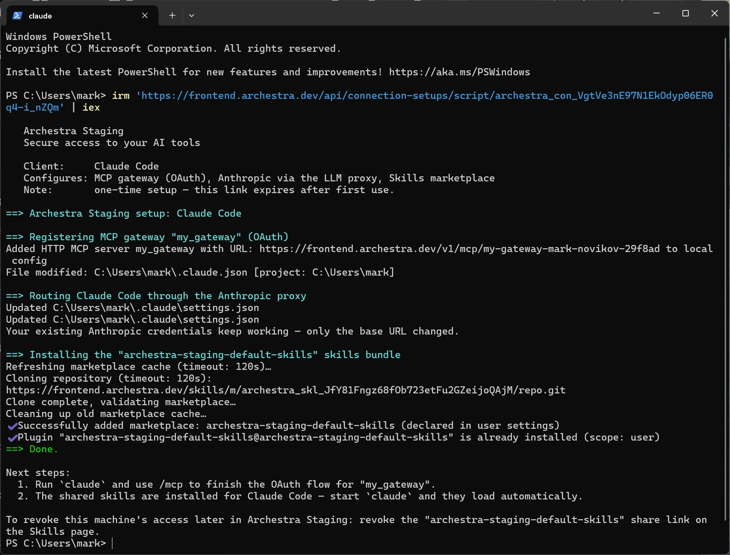The width and height of the screenshot is (730, 555).
Task: Close the claude tab
Action: (145, 16)
